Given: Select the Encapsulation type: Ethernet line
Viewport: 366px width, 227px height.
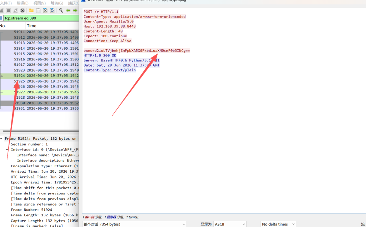Looking at the screenshot, I should 45,166.
